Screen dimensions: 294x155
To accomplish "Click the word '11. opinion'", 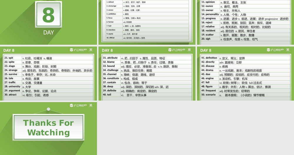I will pos(208,2).
